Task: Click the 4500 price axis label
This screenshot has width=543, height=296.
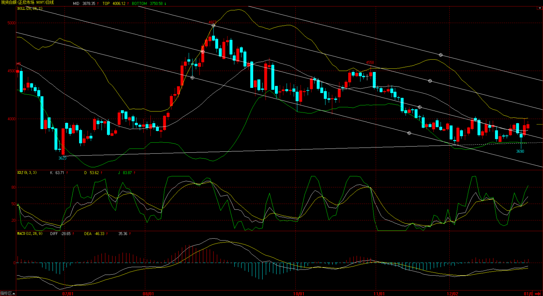Action: click(x=12, y=71)
